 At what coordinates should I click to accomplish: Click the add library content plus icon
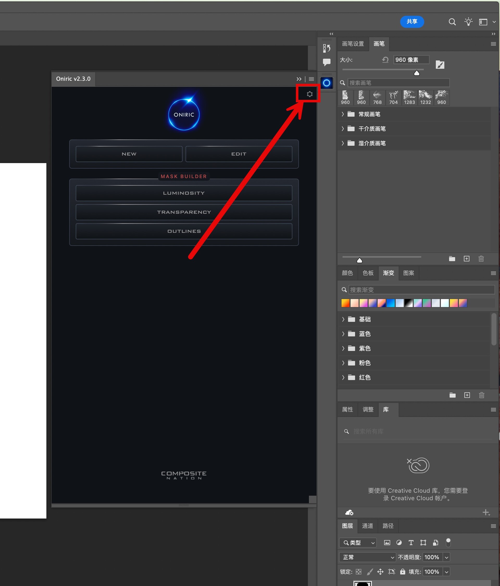click(486, 513)
